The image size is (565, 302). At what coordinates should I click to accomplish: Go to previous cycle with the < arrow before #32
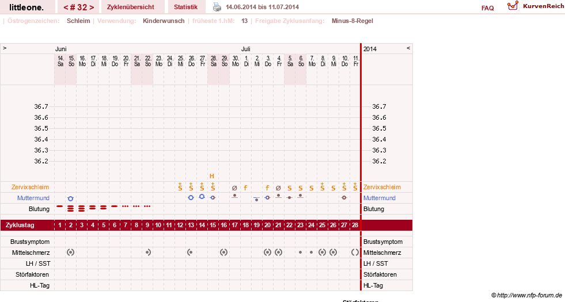point(66,7)
